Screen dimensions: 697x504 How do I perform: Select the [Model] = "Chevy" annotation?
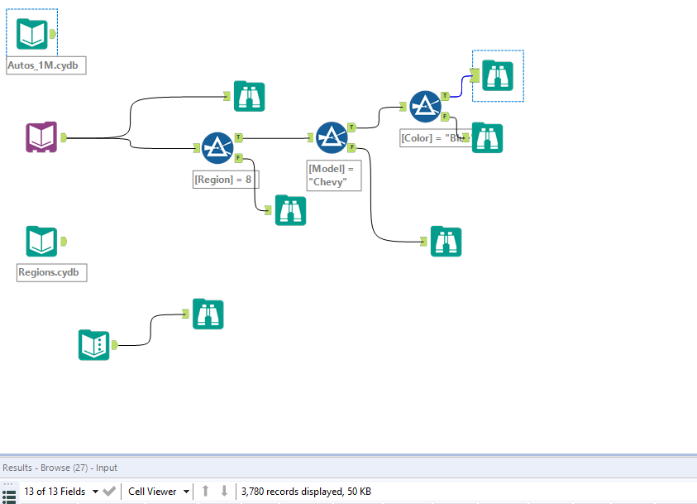pyautogui.click(x=334, y=175)
